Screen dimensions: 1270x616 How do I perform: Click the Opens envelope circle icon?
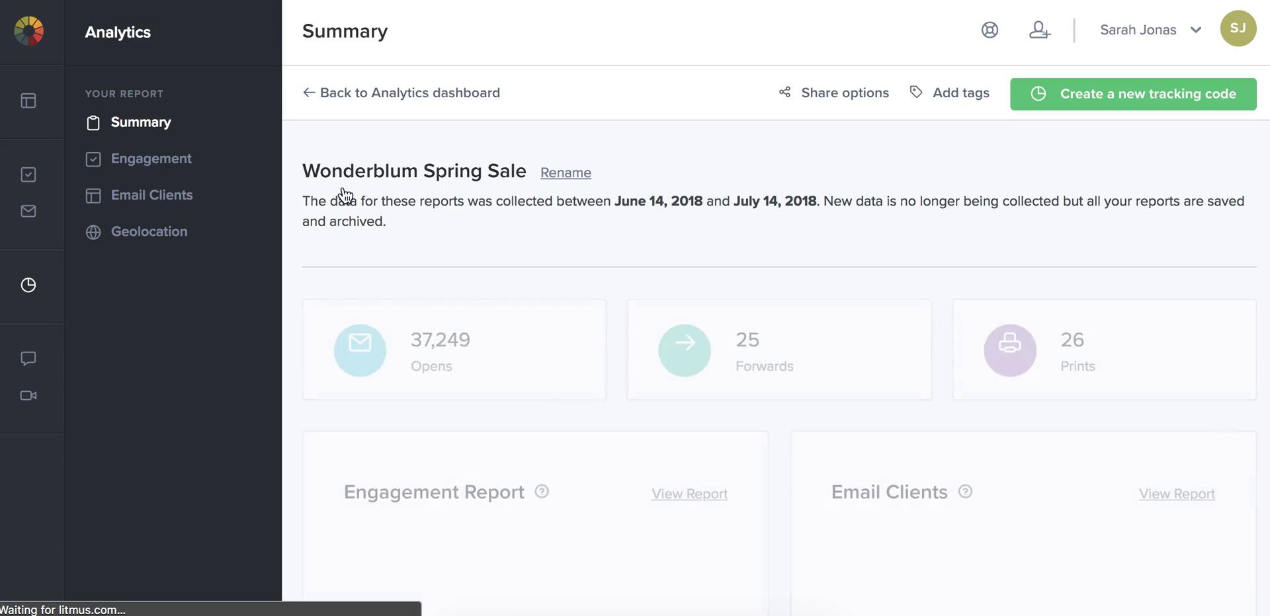360,350
